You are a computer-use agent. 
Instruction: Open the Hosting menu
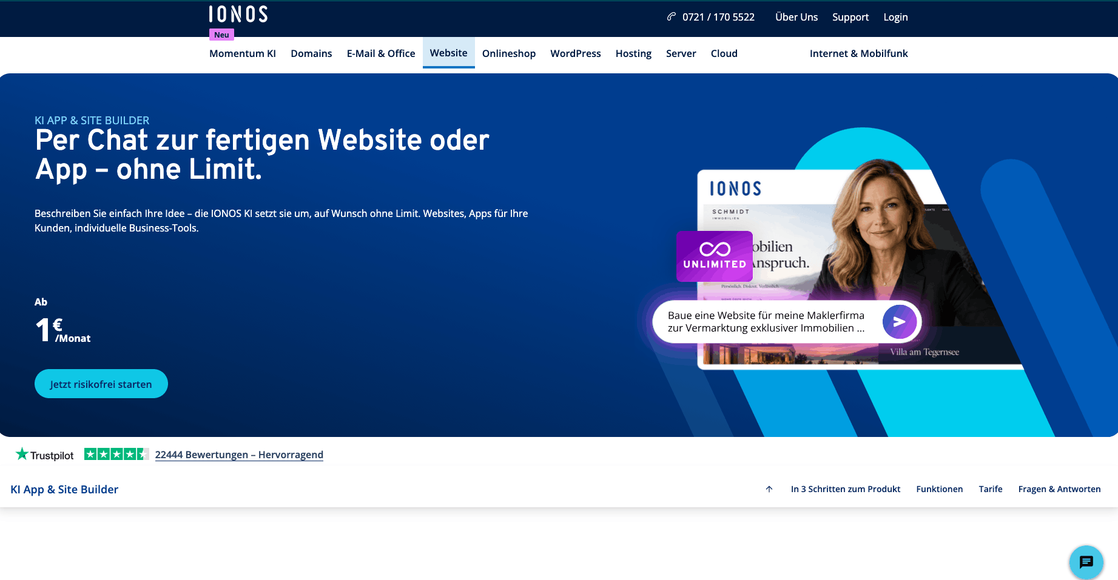coord(633,53)
